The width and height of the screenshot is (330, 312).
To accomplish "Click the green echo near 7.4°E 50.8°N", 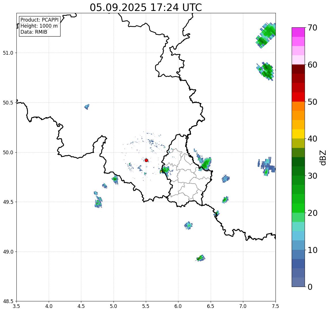I will pyautogui.click(x=266, y=71).
